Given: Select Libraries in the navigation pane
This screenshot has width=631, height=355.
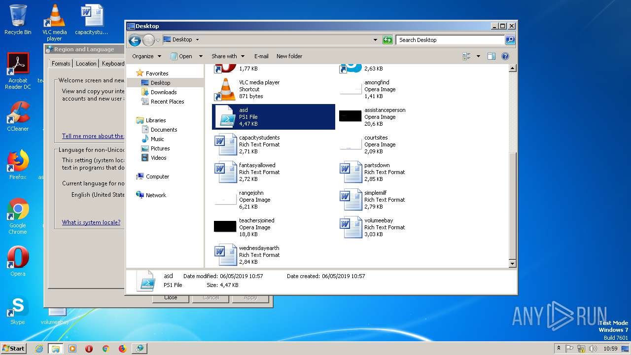Looking at the screenshot, I should (x=155, y=120).
